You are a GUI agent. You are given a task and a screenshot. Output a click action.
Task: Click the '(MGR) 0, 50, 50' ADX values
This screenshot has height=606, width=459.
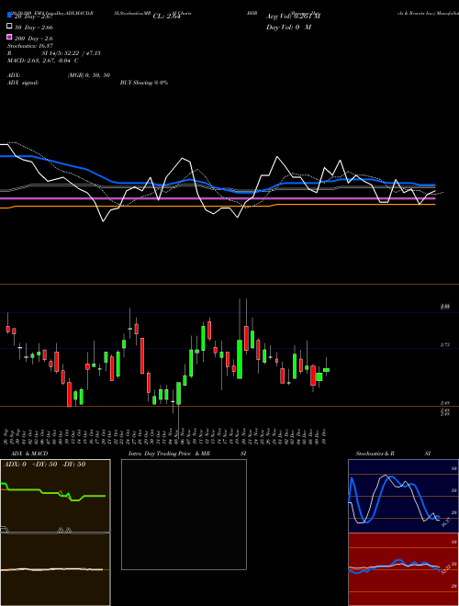pos(89,75)
